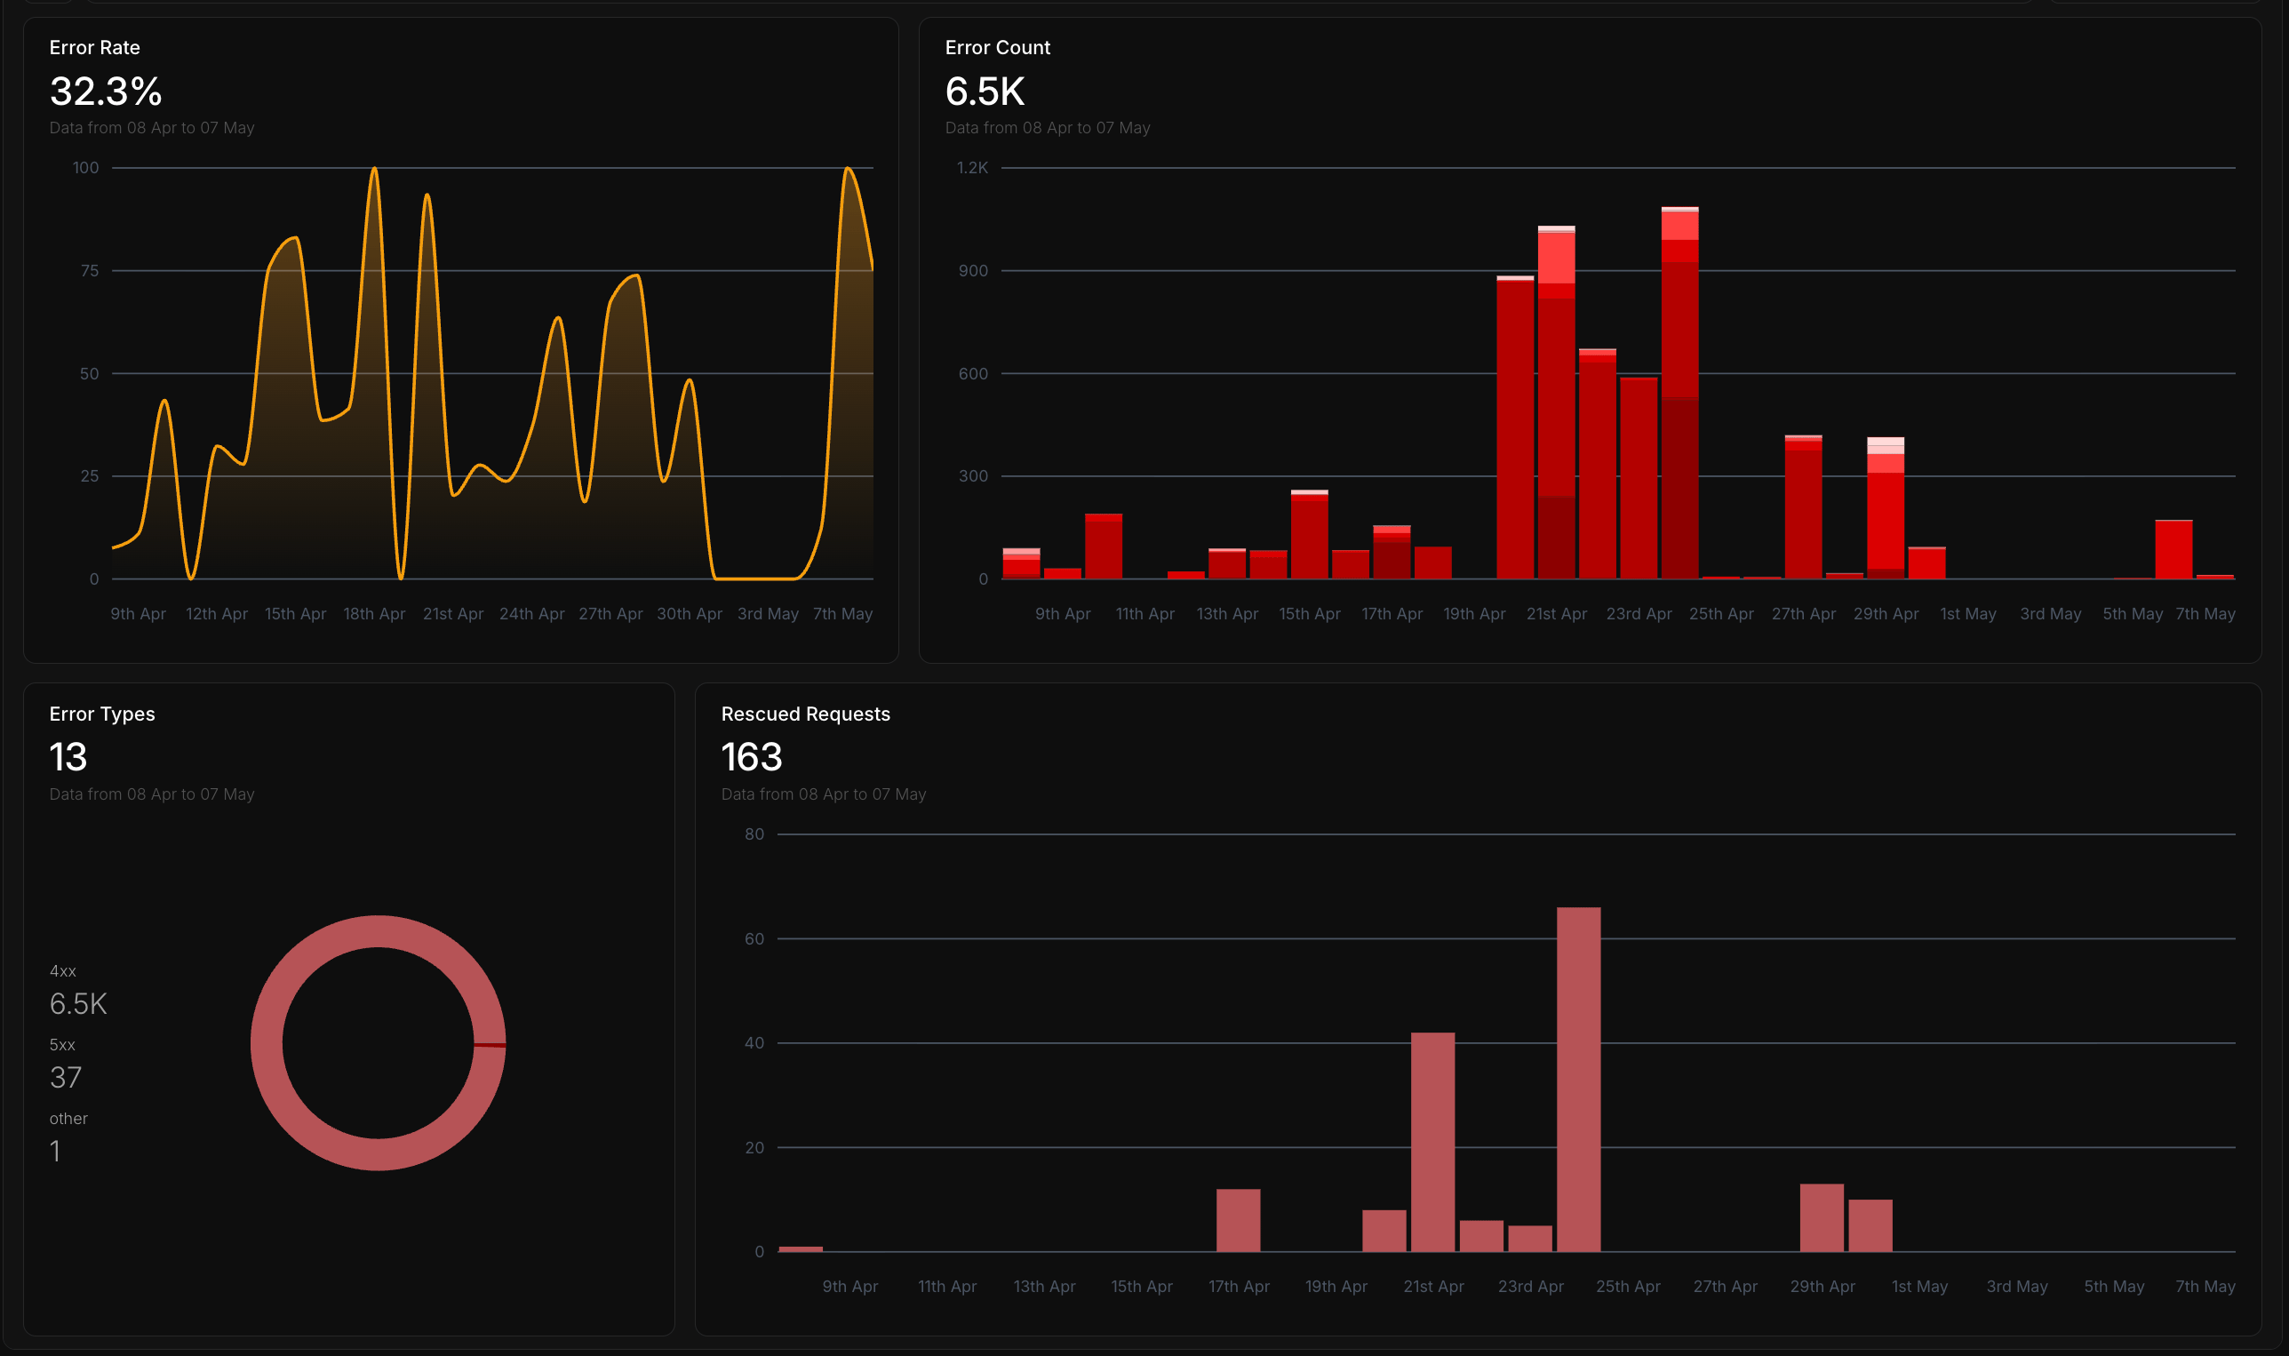This screenshot has width=2289, height=1356.
Task: Click the Error Count card title
Action: 998,47
